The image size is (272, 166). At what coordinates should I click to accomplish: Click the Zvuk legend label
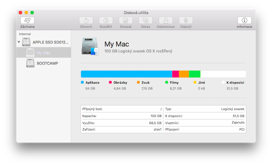145,83
